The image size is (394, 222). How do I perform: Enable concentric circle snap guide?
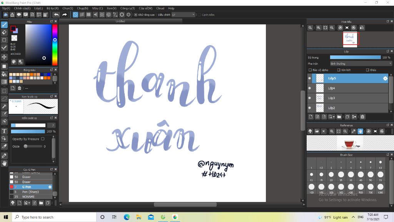click(109, 15)
